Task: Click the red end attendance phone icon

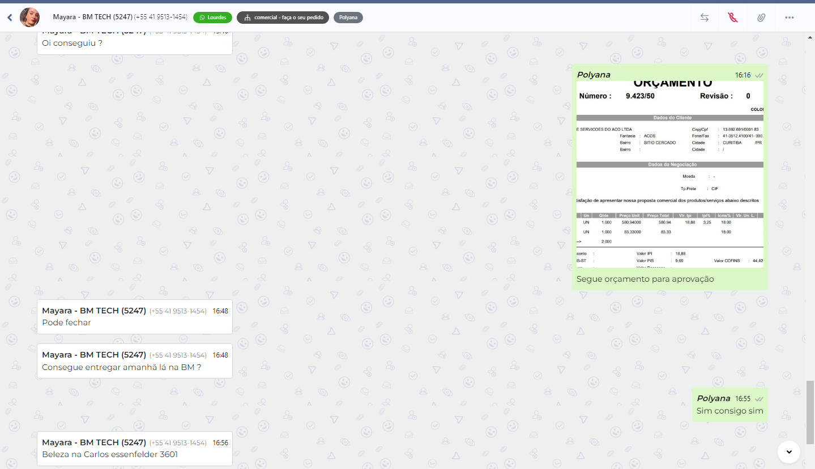Action: [733, 18]
